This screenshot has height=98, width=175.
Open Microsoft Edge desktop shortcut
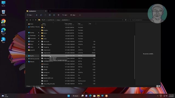tap(3, 32)
